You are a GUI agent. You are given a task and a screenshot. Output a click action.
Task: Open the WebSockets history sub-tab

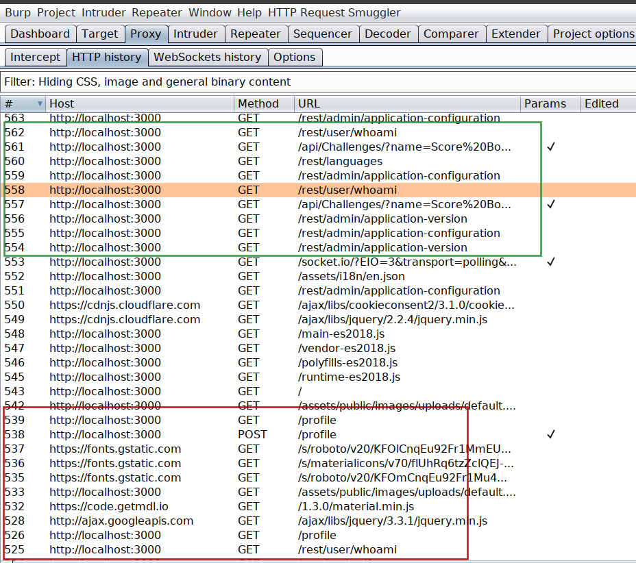[207, 57]
